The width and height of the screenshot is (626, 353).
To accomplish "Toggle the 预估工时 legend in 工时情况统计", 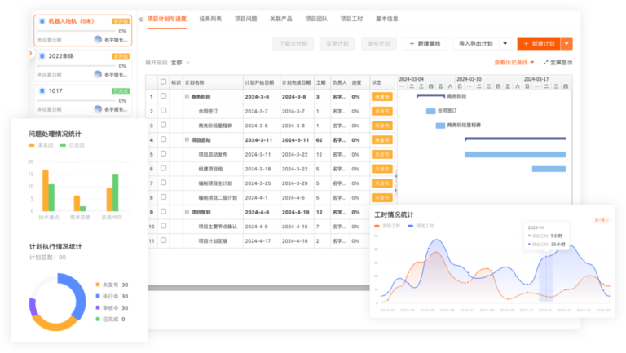I will point(421,226).
